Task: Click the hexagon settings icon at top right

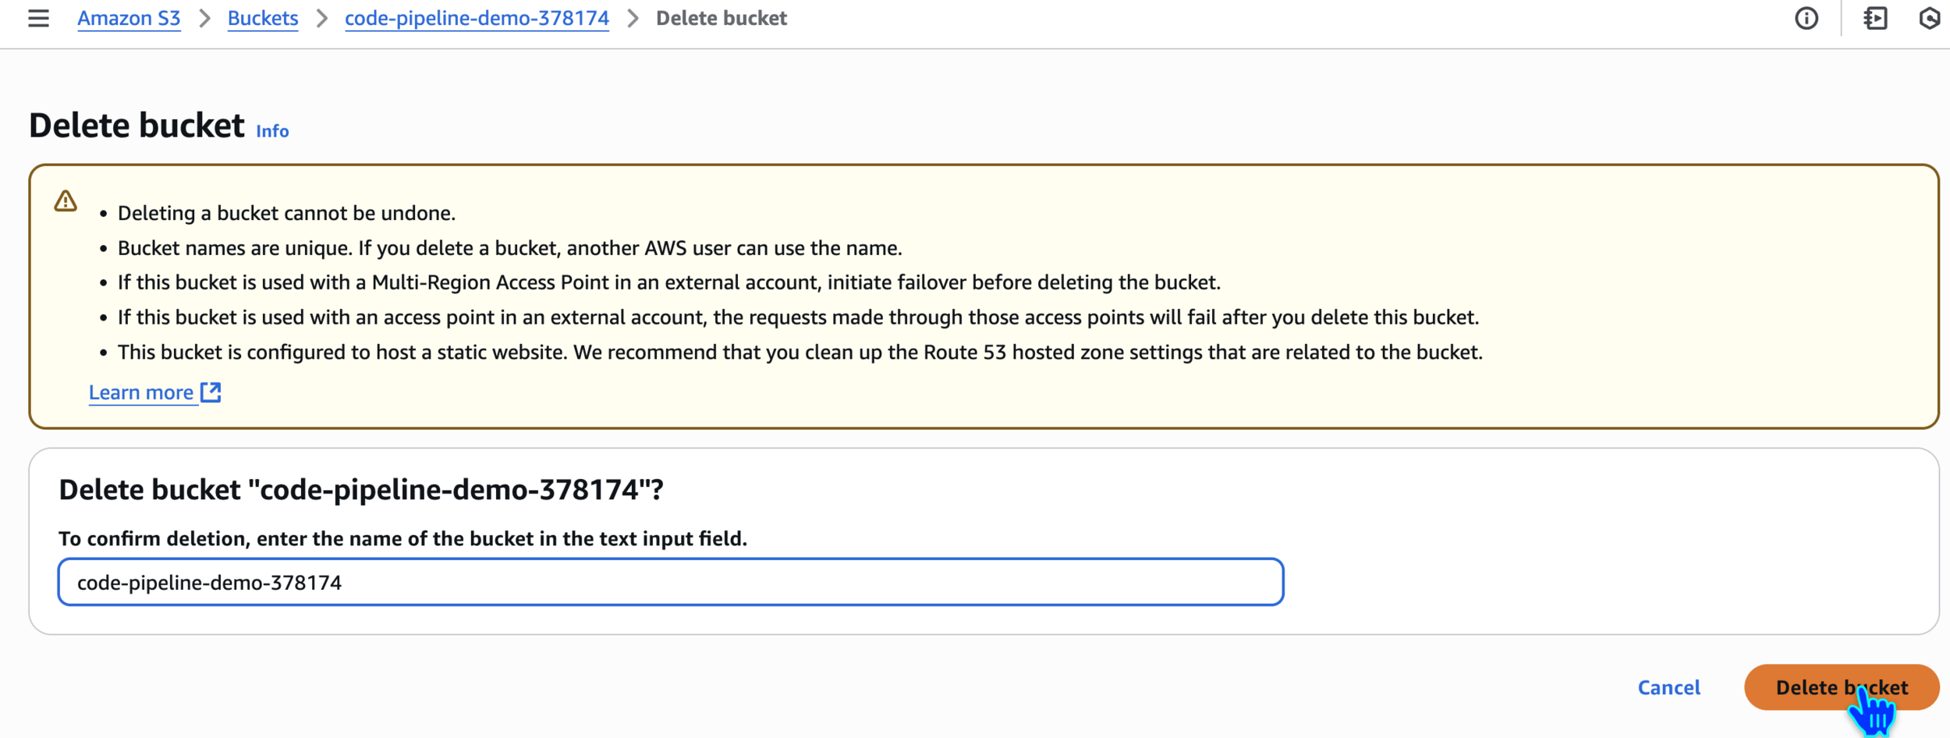Action: pyautogui.click(x=1930, y=18)
